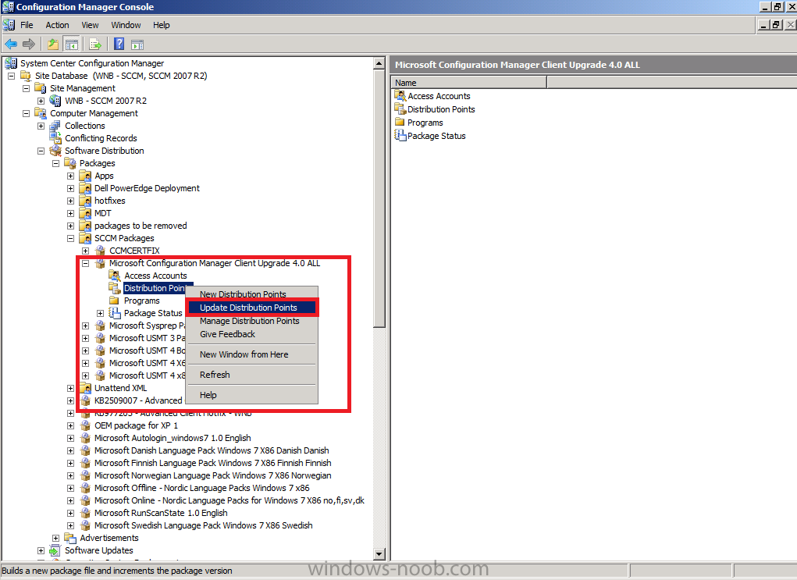Toggle the Show/Hide action pane icon
The height and width of the screenshot is (580, 797).
click(x=137, y=44)
